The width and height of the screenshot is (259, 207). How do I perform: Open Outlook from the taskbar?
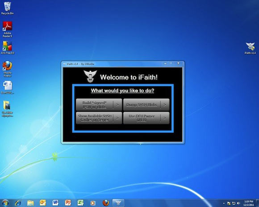(x=43, y=203)
